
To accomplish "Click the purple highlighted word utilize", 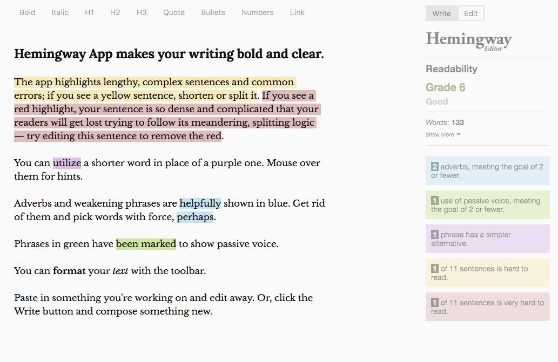I will pyautogui.click(x=67, y=163).
